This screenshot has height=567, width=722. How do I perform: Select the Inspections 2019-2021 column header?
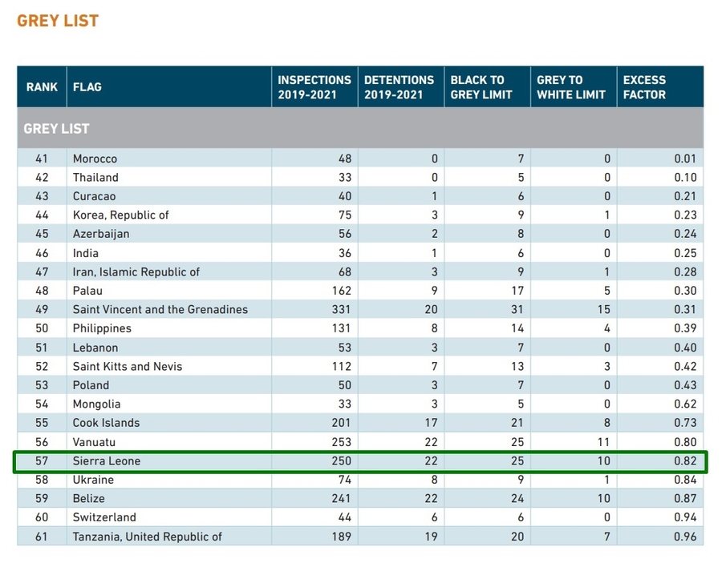click(x=314, y=87)
